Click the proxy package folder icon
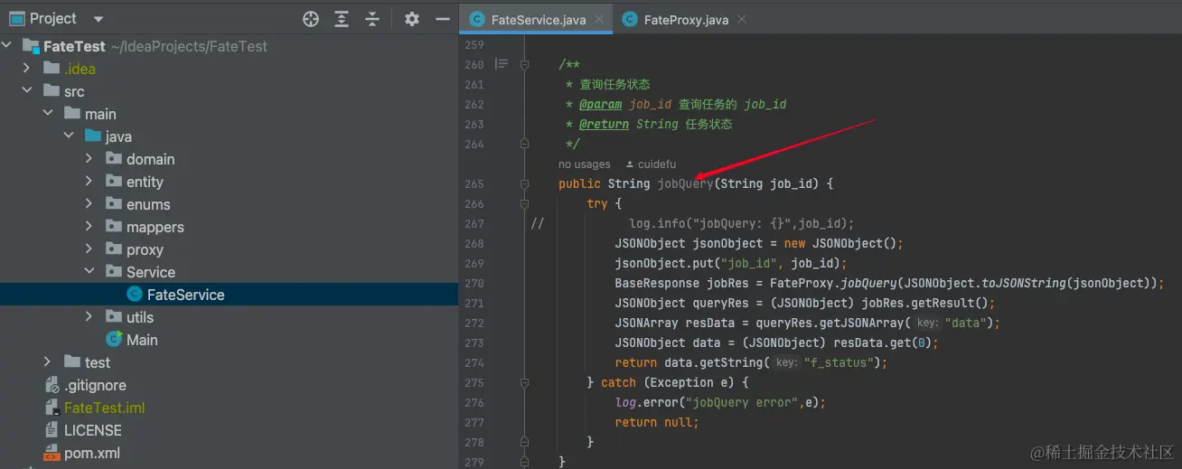This screenshot has height=469, width=1182. (114, 249)
